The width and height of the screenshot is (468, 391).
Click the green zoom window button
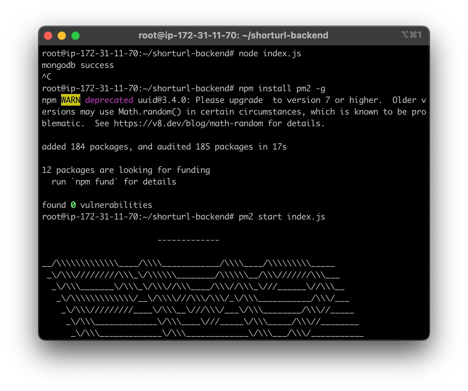[75, 36]
